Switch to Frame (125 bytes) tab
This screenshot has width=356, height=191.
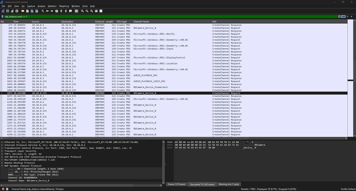177,184
